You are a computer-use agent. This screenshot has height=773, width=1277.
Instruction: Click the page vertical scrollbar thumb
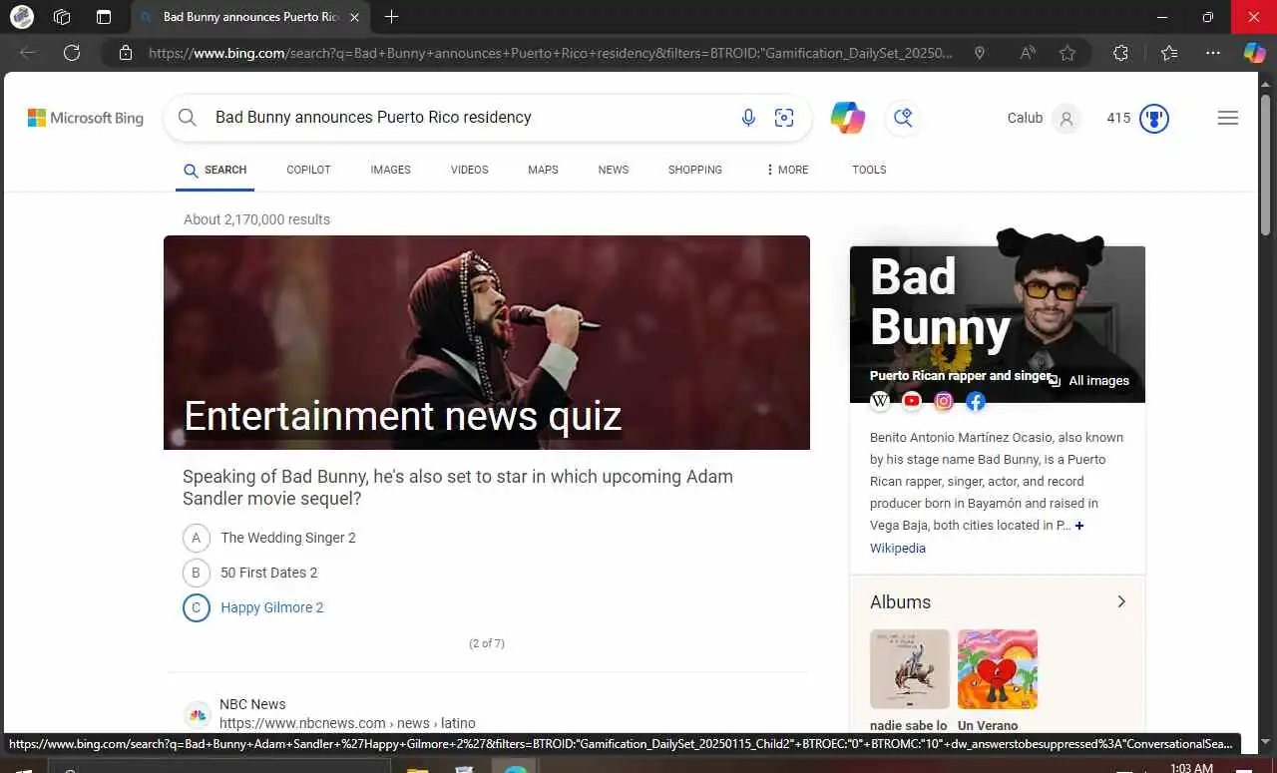(1266, 165)
